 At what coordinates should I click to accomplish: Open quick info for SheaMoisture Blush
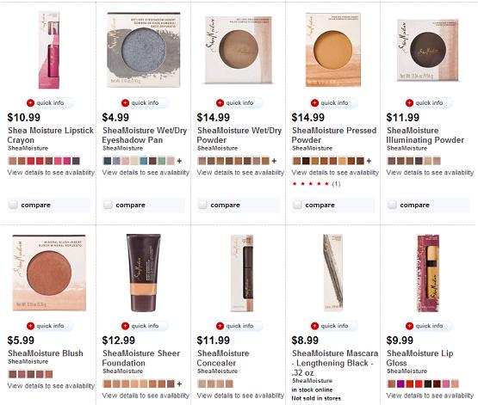49,326
